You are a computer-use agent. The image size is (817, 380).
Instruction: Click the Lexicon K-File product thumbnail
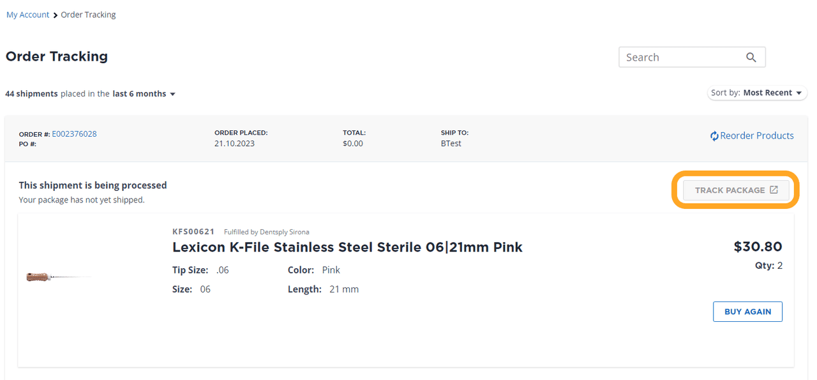tap(59, 277)
